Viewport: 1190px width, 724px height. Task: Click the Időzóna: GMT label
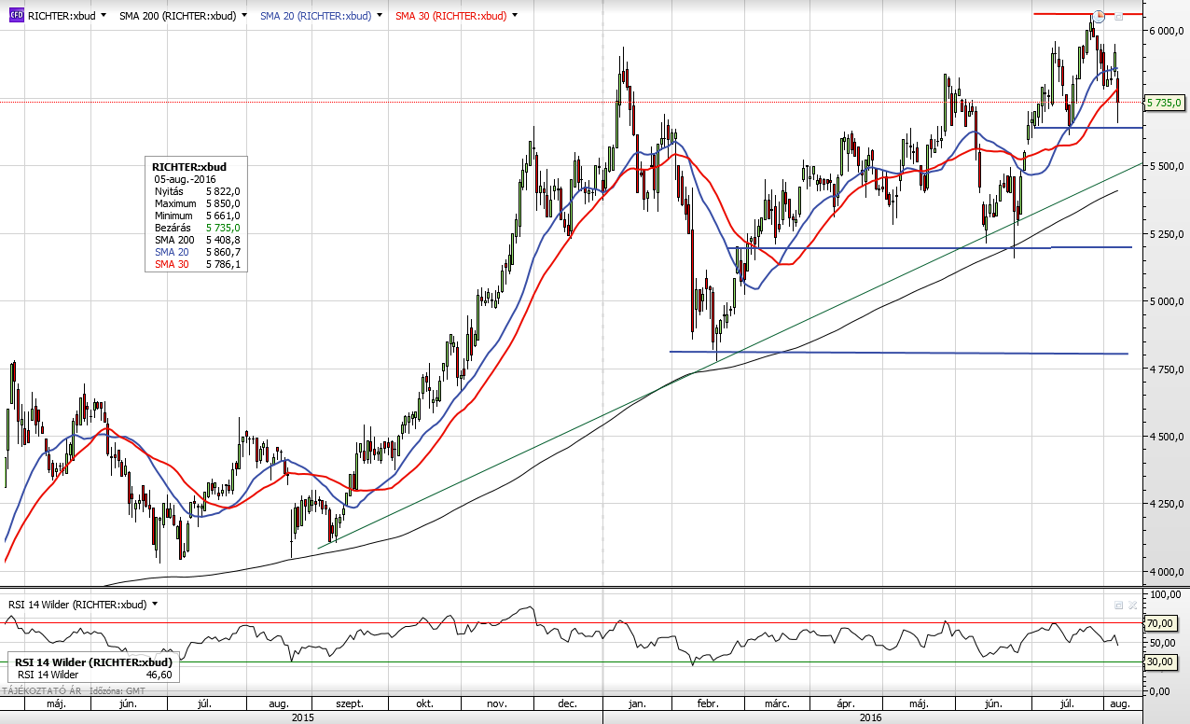[x=116, y=691]
